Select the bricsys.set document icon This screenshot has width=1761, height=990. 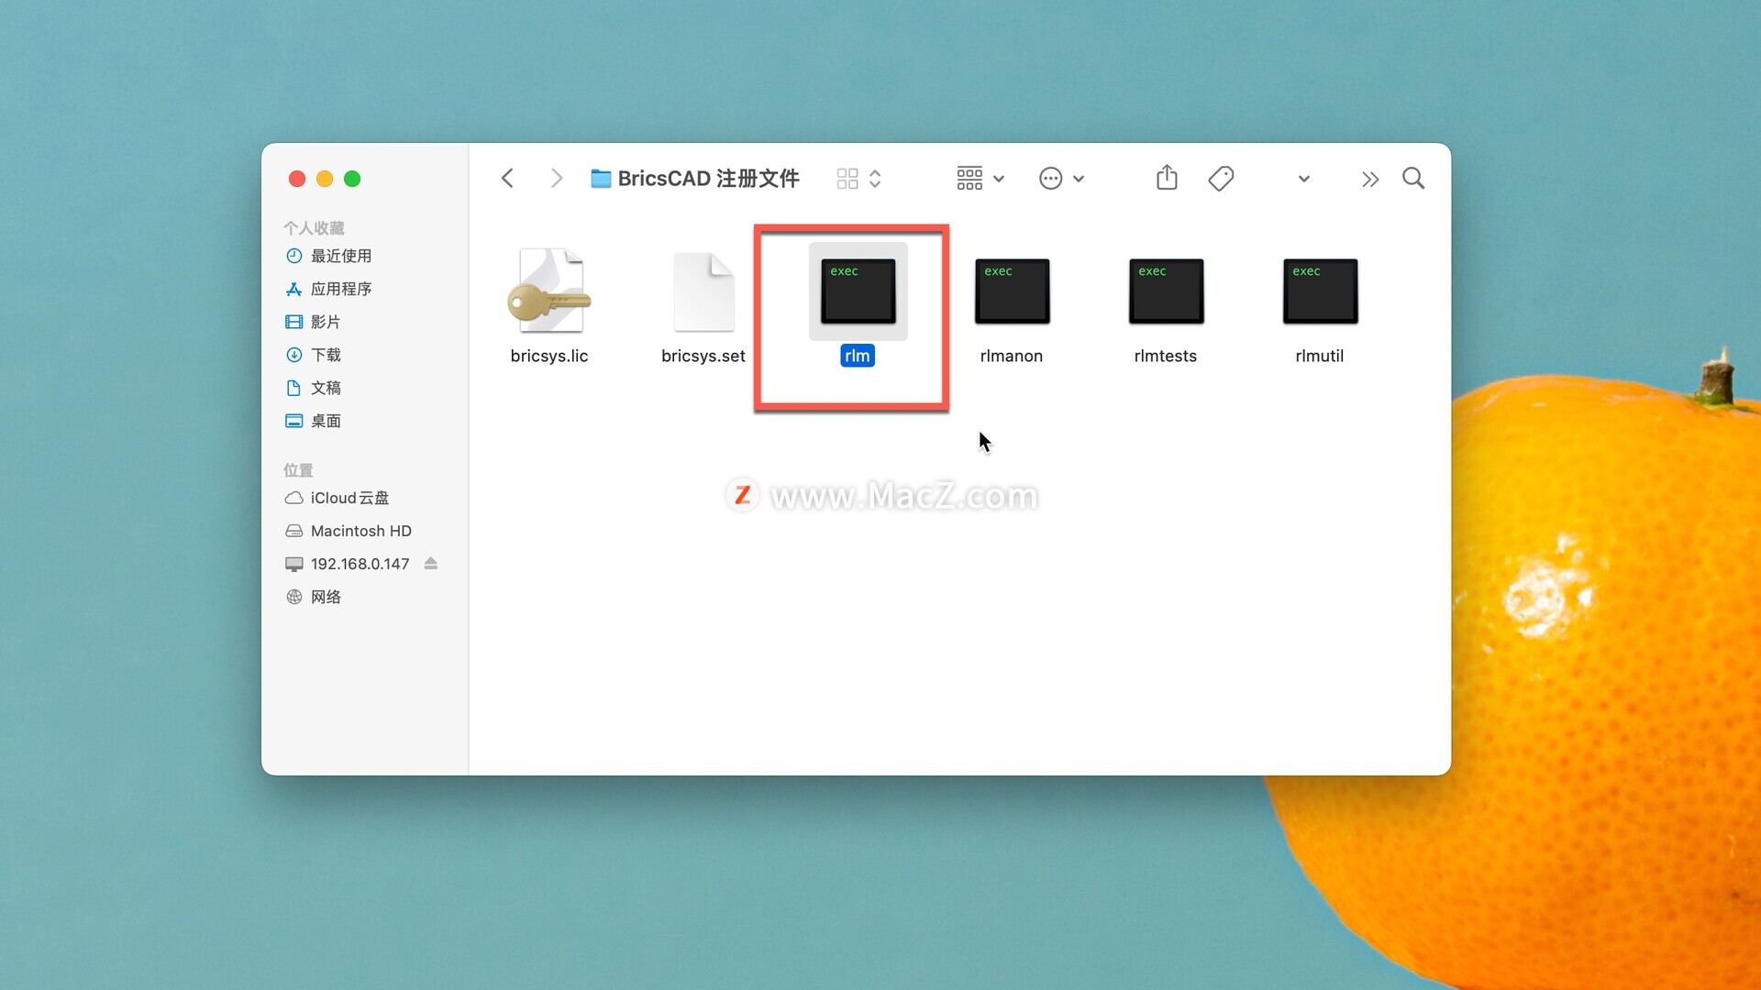tap(703, 291)
